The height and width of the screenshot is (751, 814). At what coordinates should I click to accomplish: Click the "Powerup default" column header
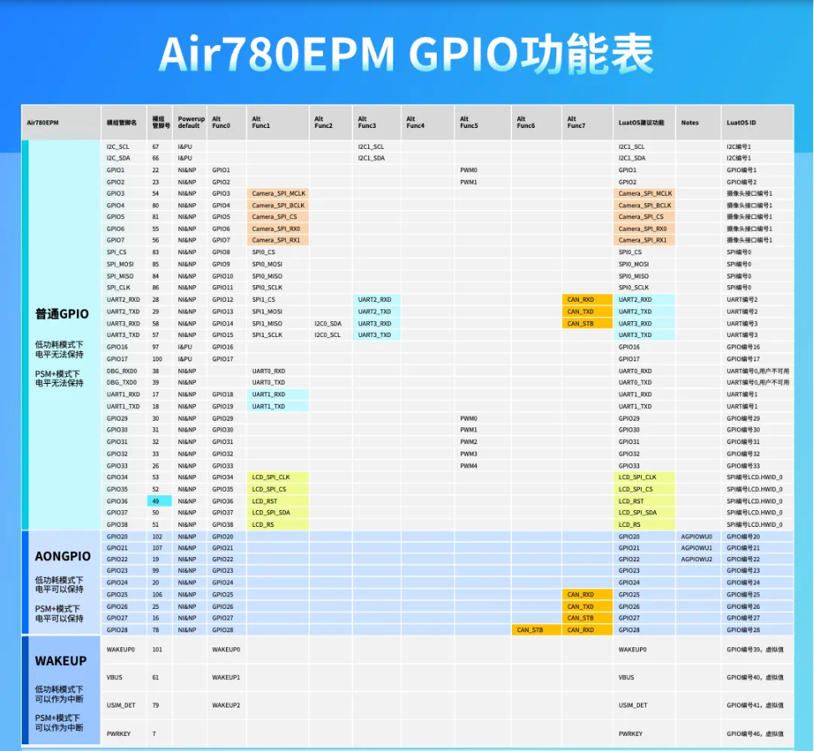tap(191, 122)
